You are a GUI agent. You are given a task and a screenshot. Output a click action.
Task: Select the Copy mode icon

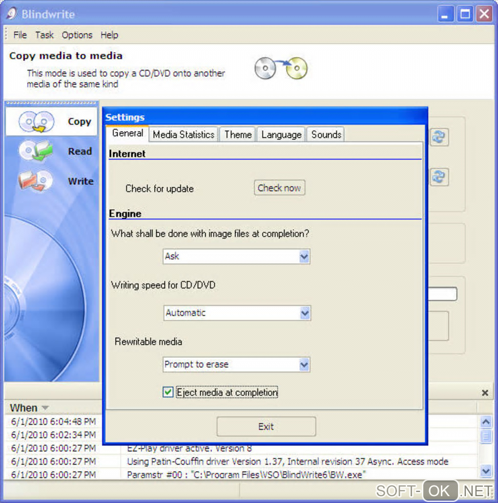click(x=36, y=122)
